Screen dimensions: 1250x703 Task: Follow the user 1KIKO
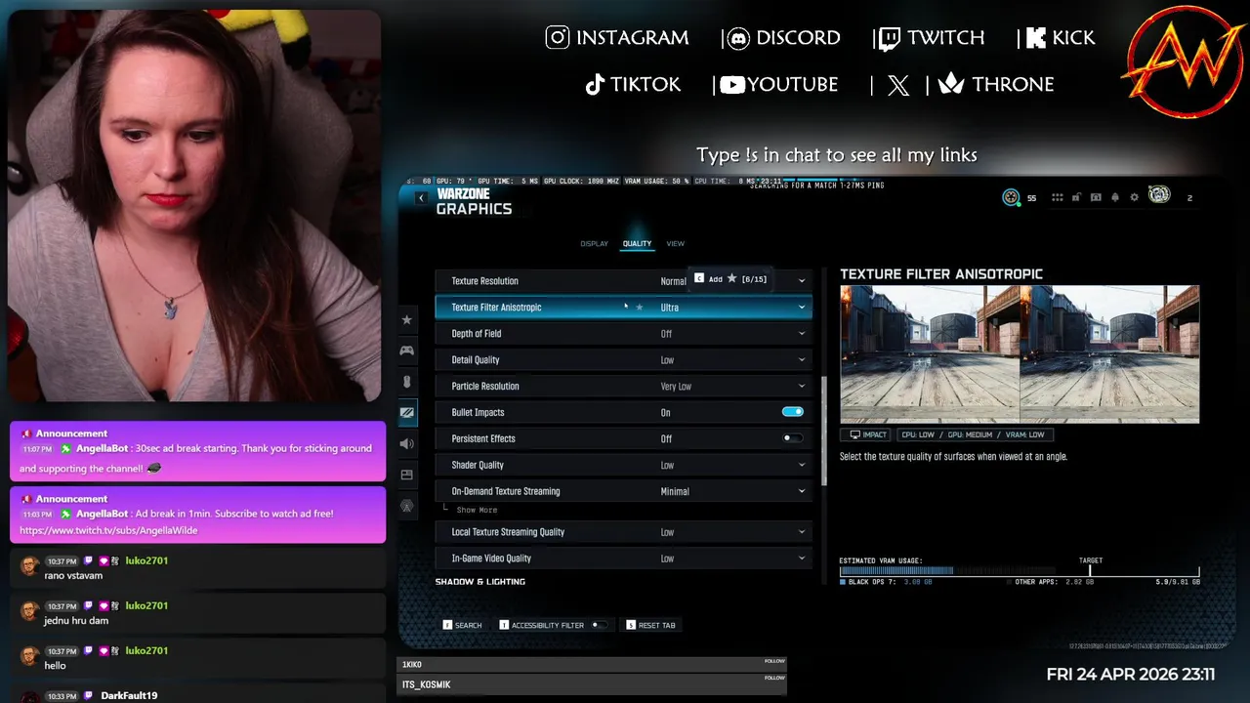(774, 661)
